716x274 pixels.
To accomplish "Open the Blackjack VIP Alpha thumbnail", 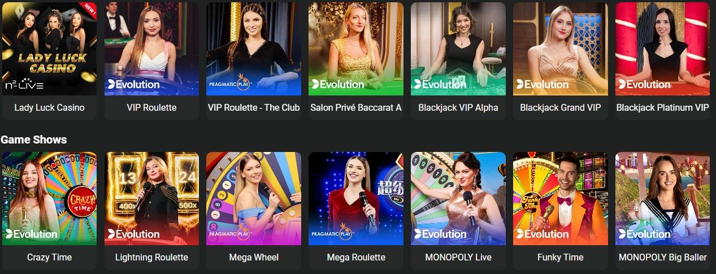I will pyautogui.click(x=458, y=49).
